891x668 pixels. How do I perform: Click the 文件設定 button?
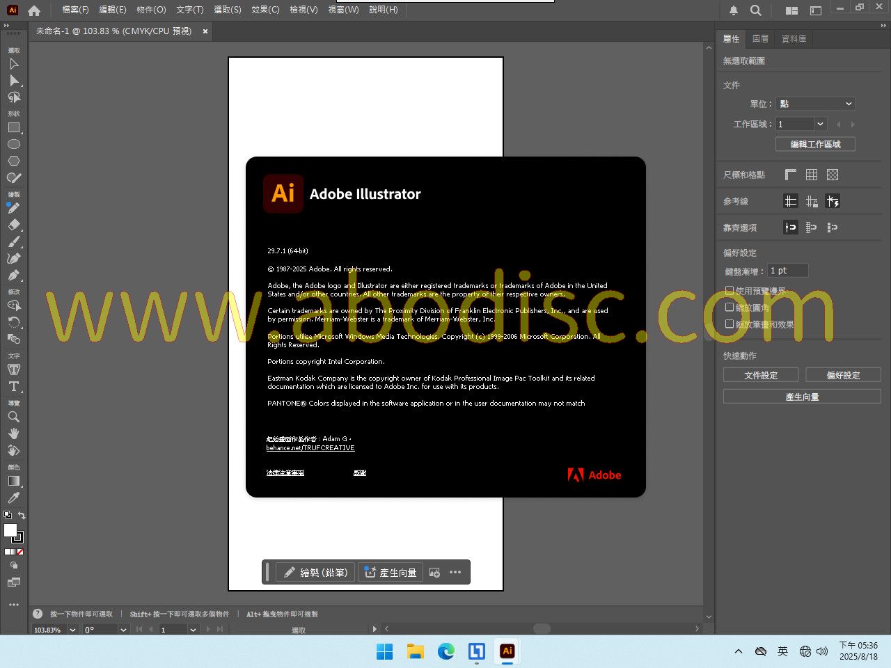click(761, 375)
